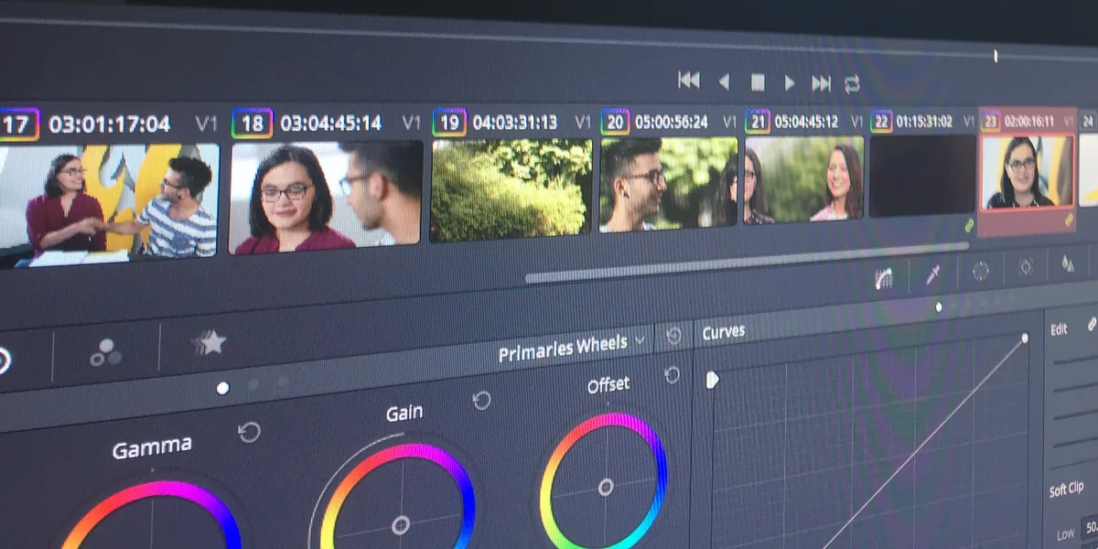Reset the Gain wheel
The width and height of the screenshot is (1098, 549).
(x=481, y=400)
